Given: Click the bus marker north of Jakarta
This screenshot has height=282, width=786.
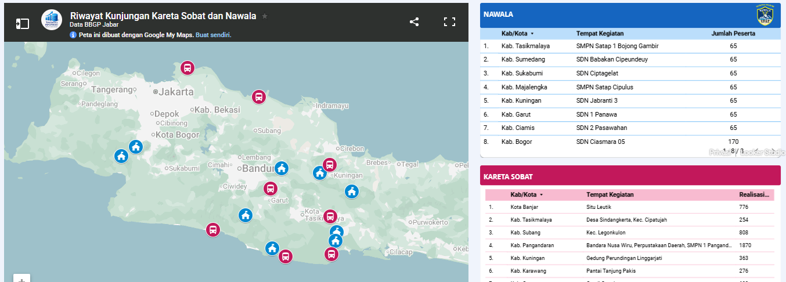Looking at the screenshot, I should coord(188,68).
